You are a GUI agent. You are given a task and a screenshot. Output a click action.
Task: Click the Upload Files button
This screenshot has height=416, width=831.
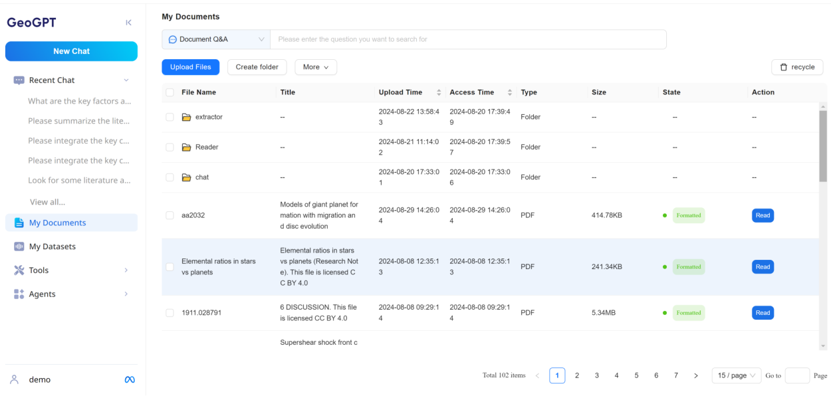pyautogui.click(x=190, y=67)
